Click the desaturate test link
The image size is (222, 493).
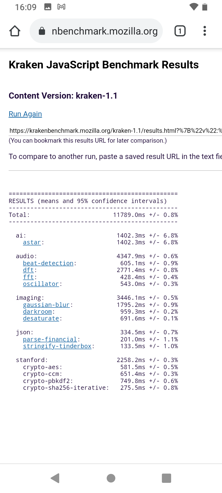pos(41,319)
